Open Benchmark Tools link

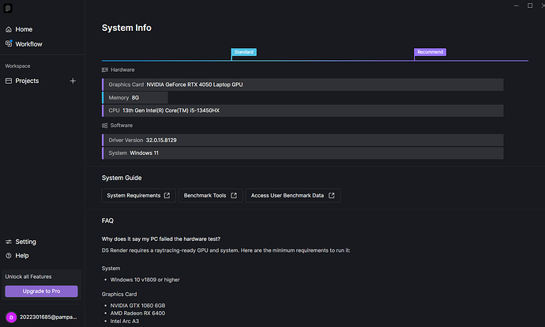(x=210, y=195)
